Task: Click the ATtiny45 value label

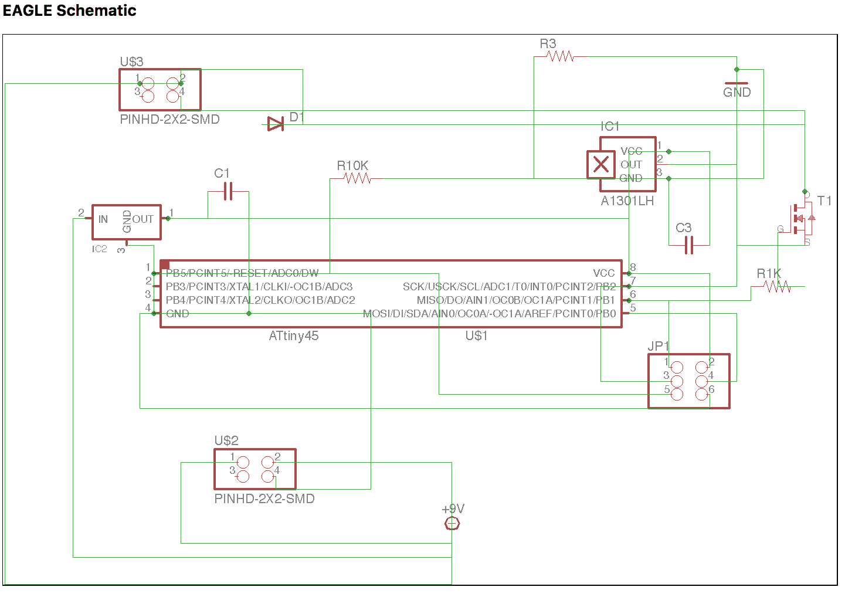Action: (294, 336)
